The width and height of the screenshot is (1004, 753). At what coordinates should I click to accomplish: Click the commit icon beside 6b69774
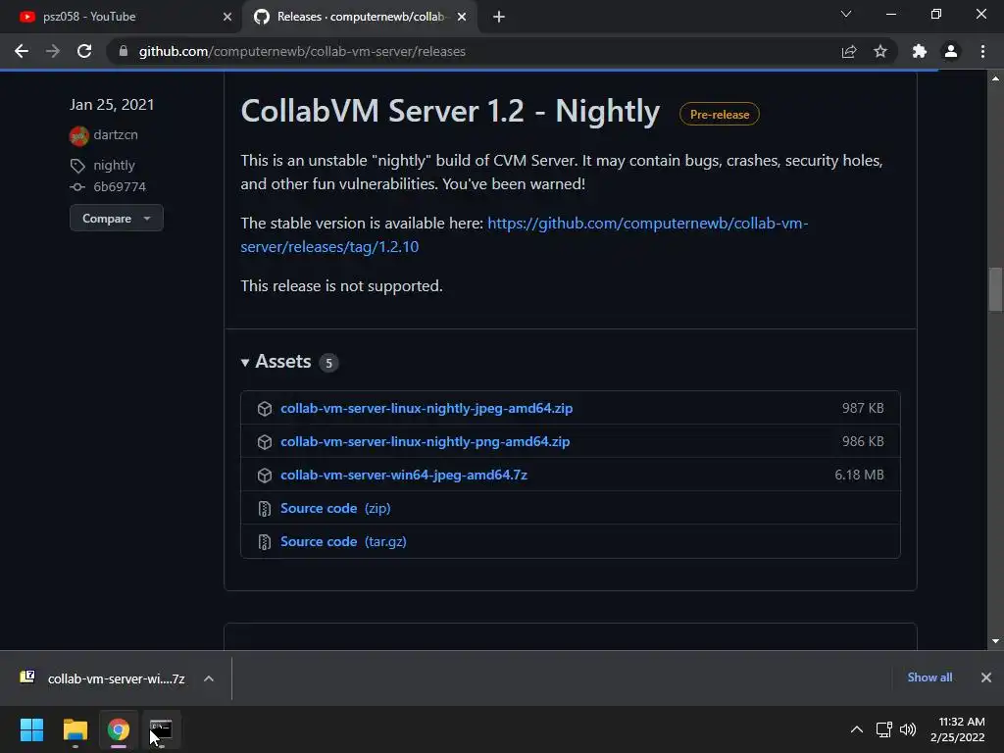point(77,187)
